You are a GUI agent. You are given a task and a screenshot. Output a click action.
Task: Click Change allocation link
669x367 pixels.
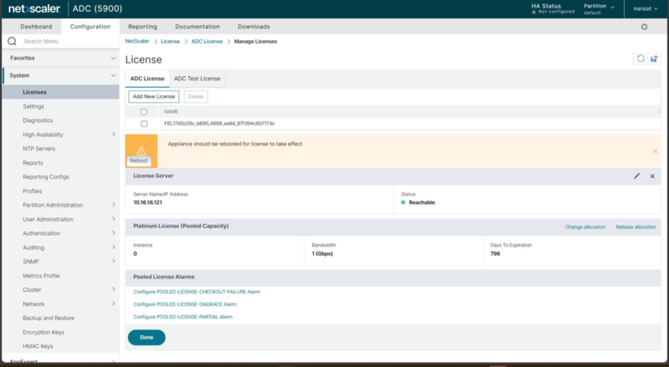pyautogui.click(x=585, y=227)
